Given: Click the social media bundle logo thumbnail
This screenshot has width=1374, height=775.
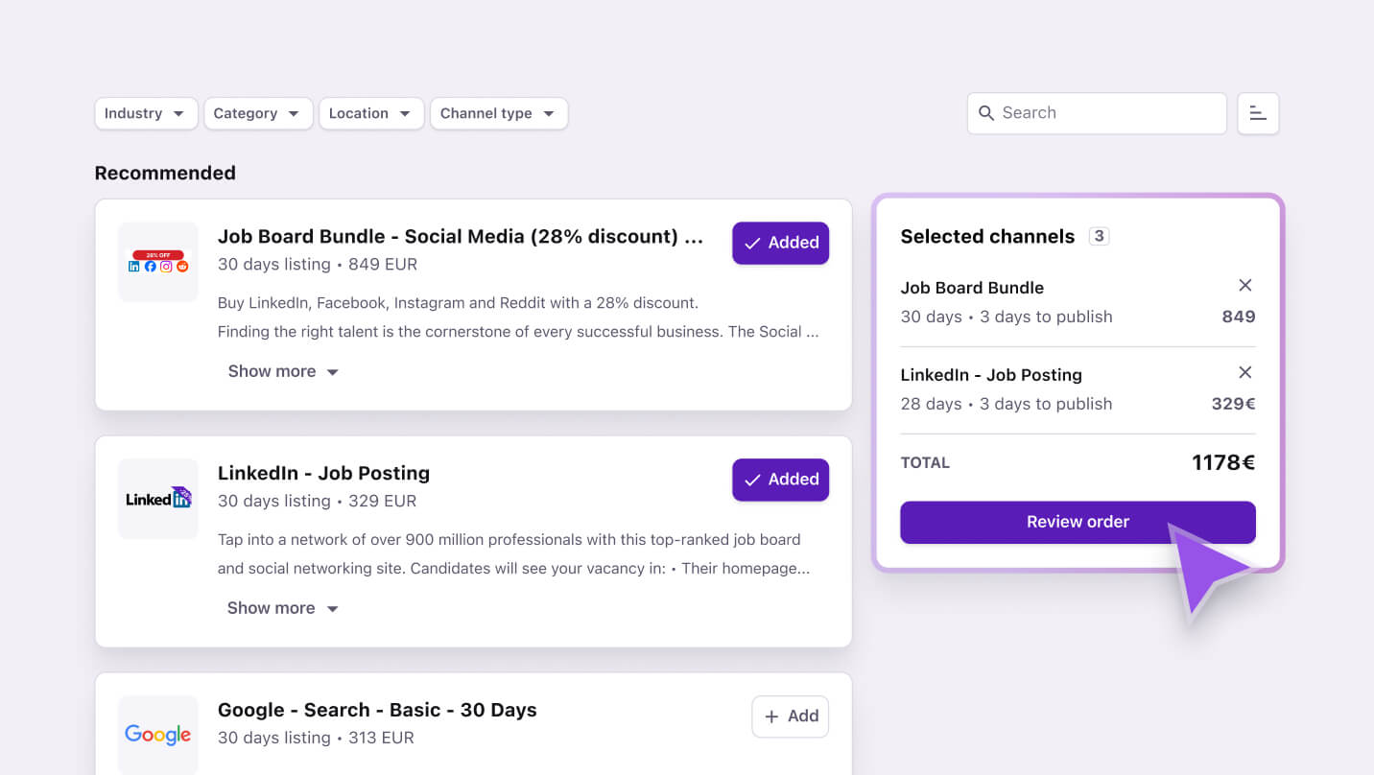Looking at the screenshot, I should coord(158,262).
